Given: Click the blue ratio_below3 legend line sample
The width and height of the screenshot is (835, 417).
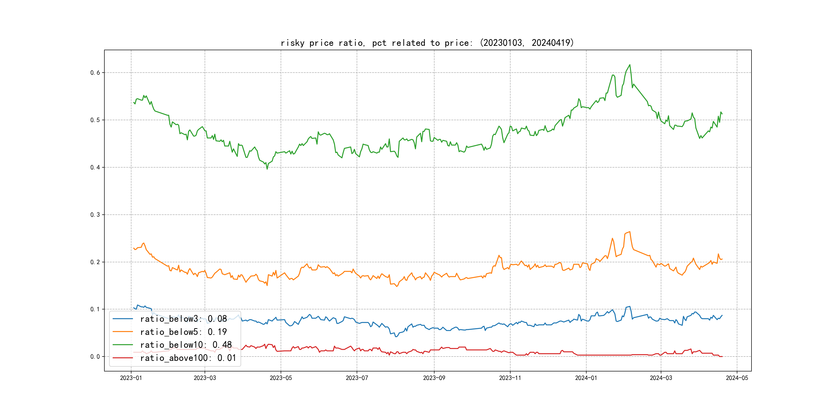Looking at the screenshot, I should (x=122, y=319).
